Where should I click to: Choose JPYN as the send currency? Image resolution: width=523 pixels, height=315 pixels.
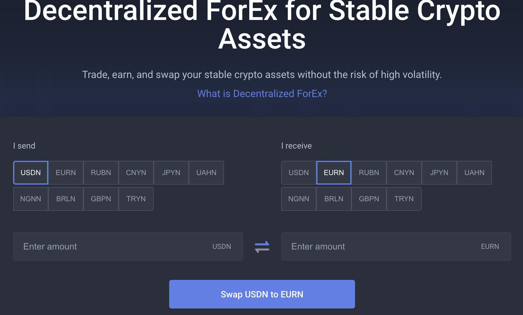pos(171,173)
